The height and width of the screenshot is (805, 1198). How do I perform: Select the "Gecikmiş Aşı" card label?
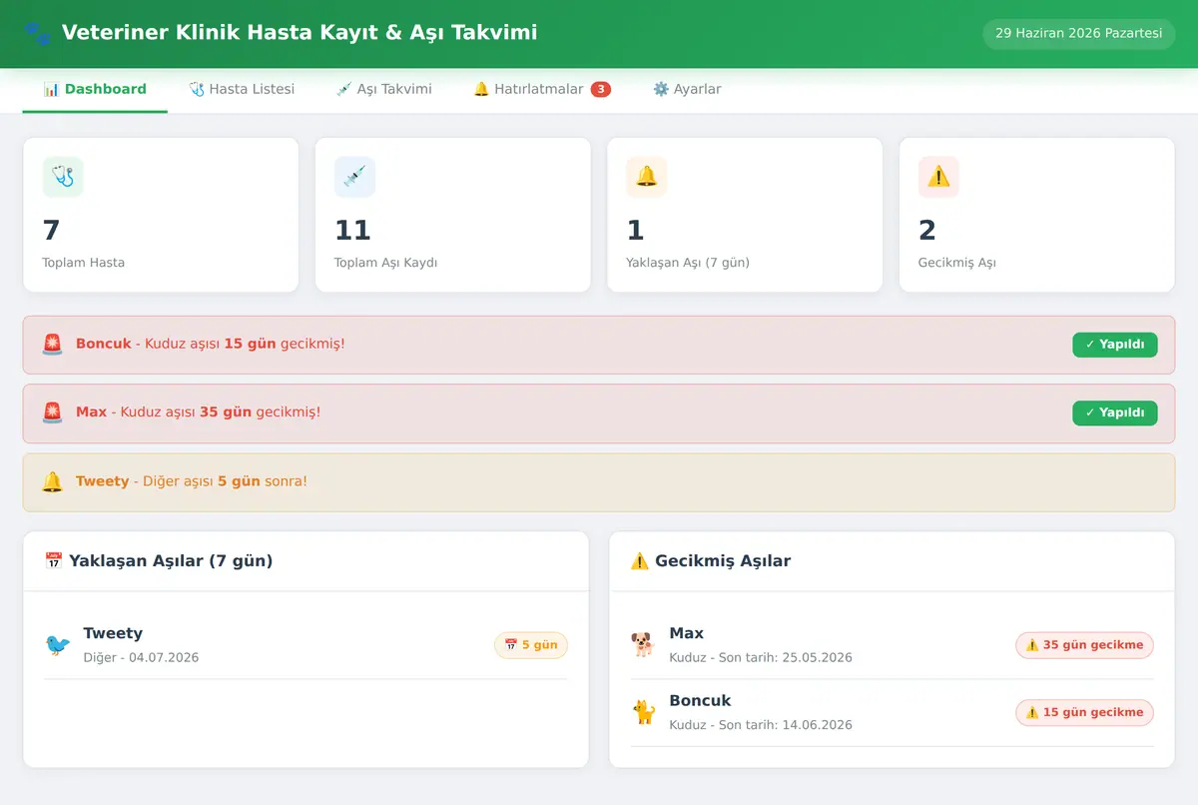click(957, 263)
